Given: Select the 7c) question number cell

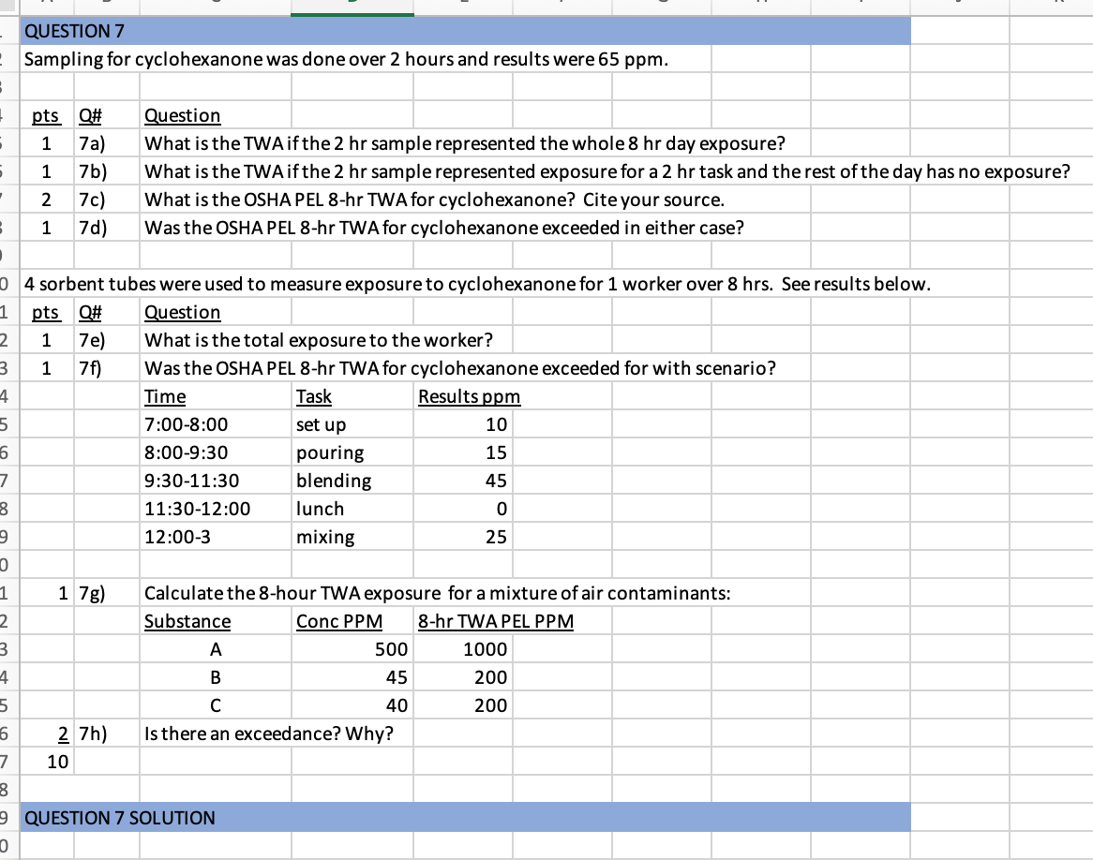Looking at the screenshot, I should [107, 200].
